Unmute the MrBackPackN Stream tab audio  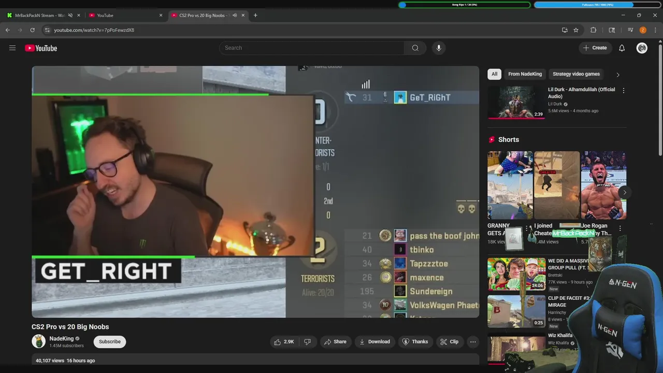[70, 16]
